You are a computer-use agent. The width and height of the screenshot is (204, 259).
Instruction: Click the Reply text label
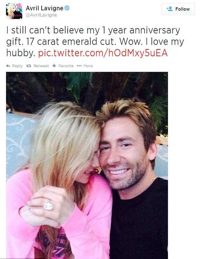[x=17, y=66]
